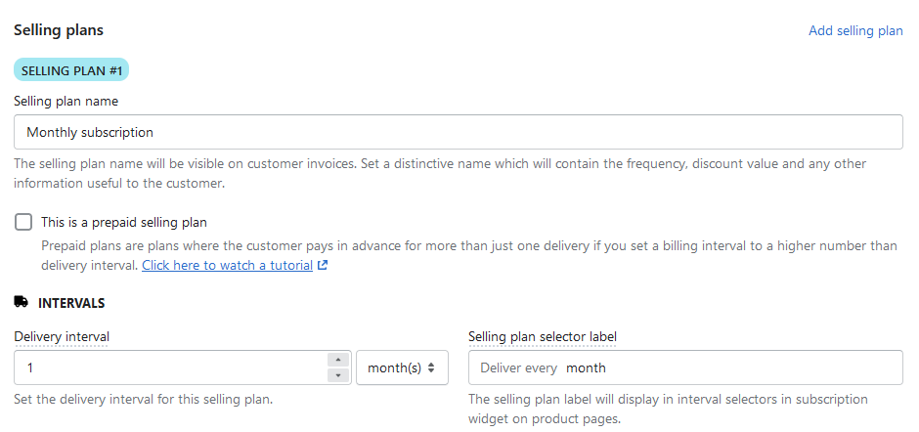Click the "Deliver every" prefix text
The image size is (919, 432).
click(x=518, y=368)
